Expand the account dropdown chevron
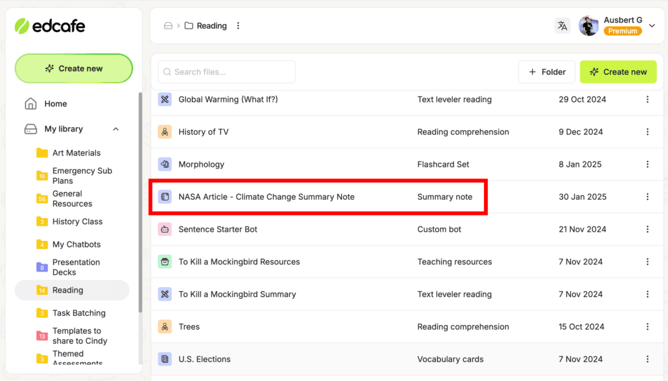This screenshot has height=381, width=668. pos(652,26)
